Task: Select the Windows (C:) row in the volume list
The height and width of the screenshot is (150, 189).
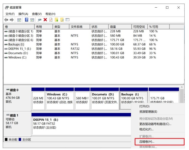Action: [x=17, y=58]
